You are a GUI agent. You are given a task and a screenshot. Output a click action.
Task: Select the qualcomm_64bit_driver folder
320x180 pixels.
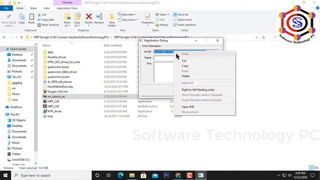point(62,72)
